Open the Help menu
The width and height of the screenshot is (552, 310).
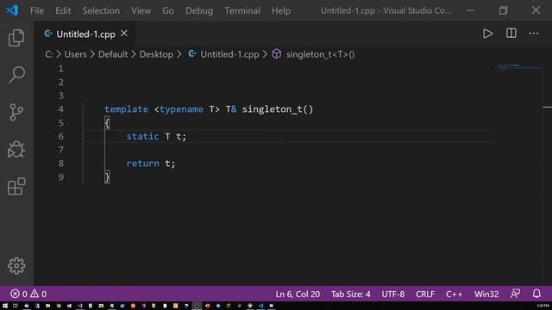pyautogui.click(x=281, y=10)
